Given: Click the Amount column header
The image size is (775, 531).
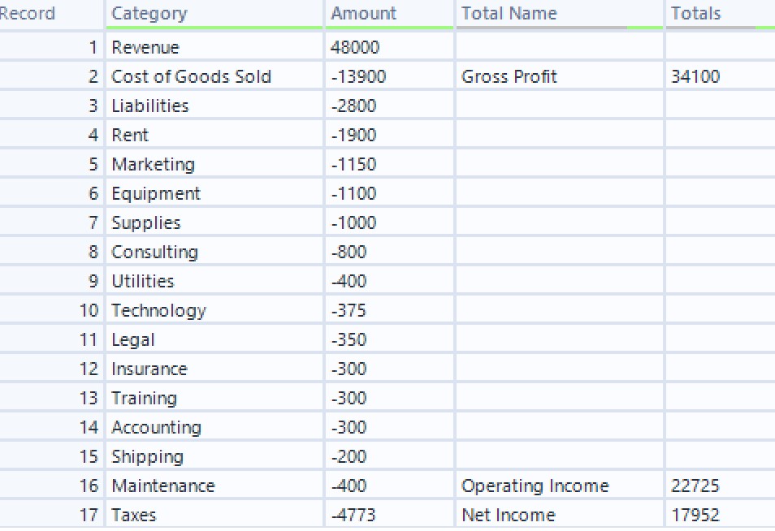Looking at the screenshot, I should (364, 14).
